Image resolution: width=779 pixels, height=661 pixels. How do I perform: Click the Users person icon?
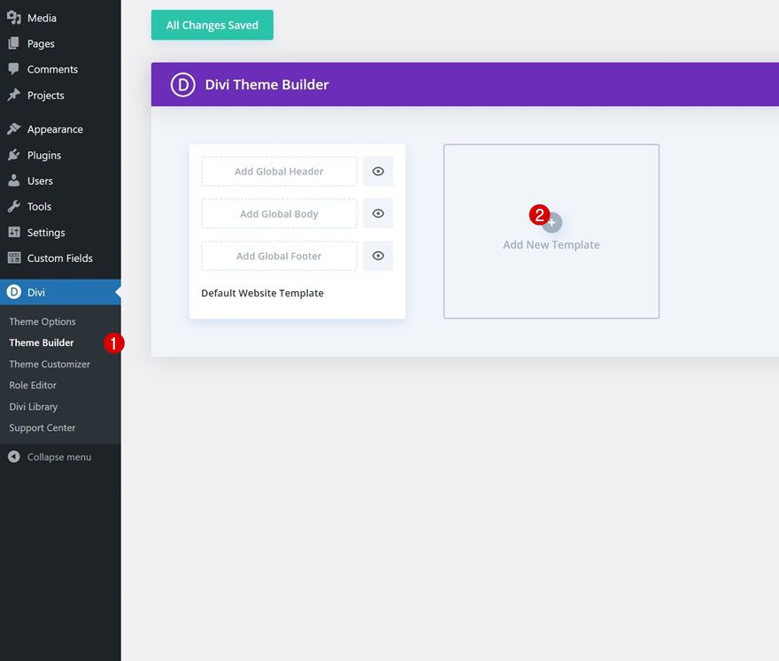[x=14, y=181]
